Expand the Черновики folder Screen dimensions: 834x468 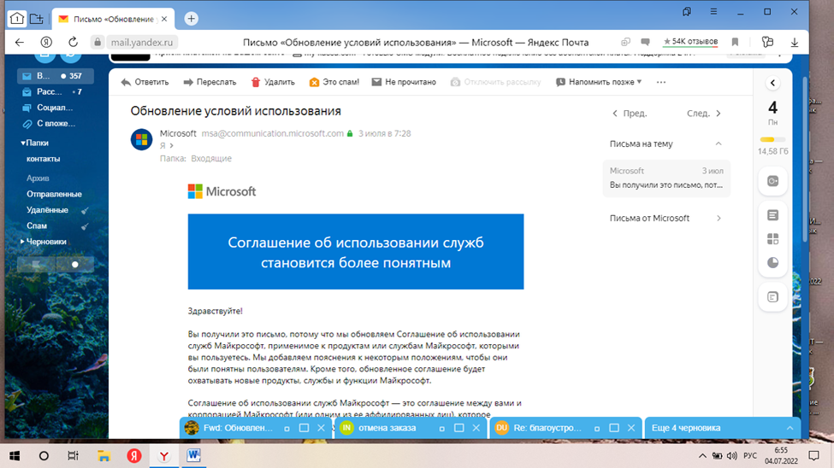22,242
